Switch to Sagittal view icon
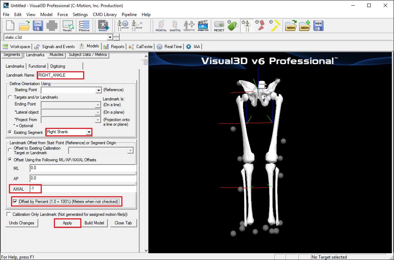This screenshot has width=394, height=260. [x=175, y=26]
